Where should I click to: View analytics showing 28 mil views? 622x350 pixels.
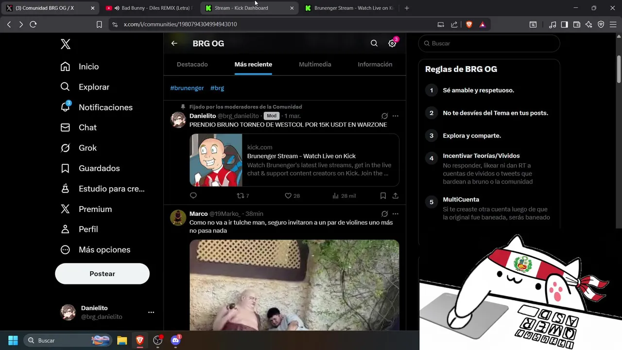344,195
